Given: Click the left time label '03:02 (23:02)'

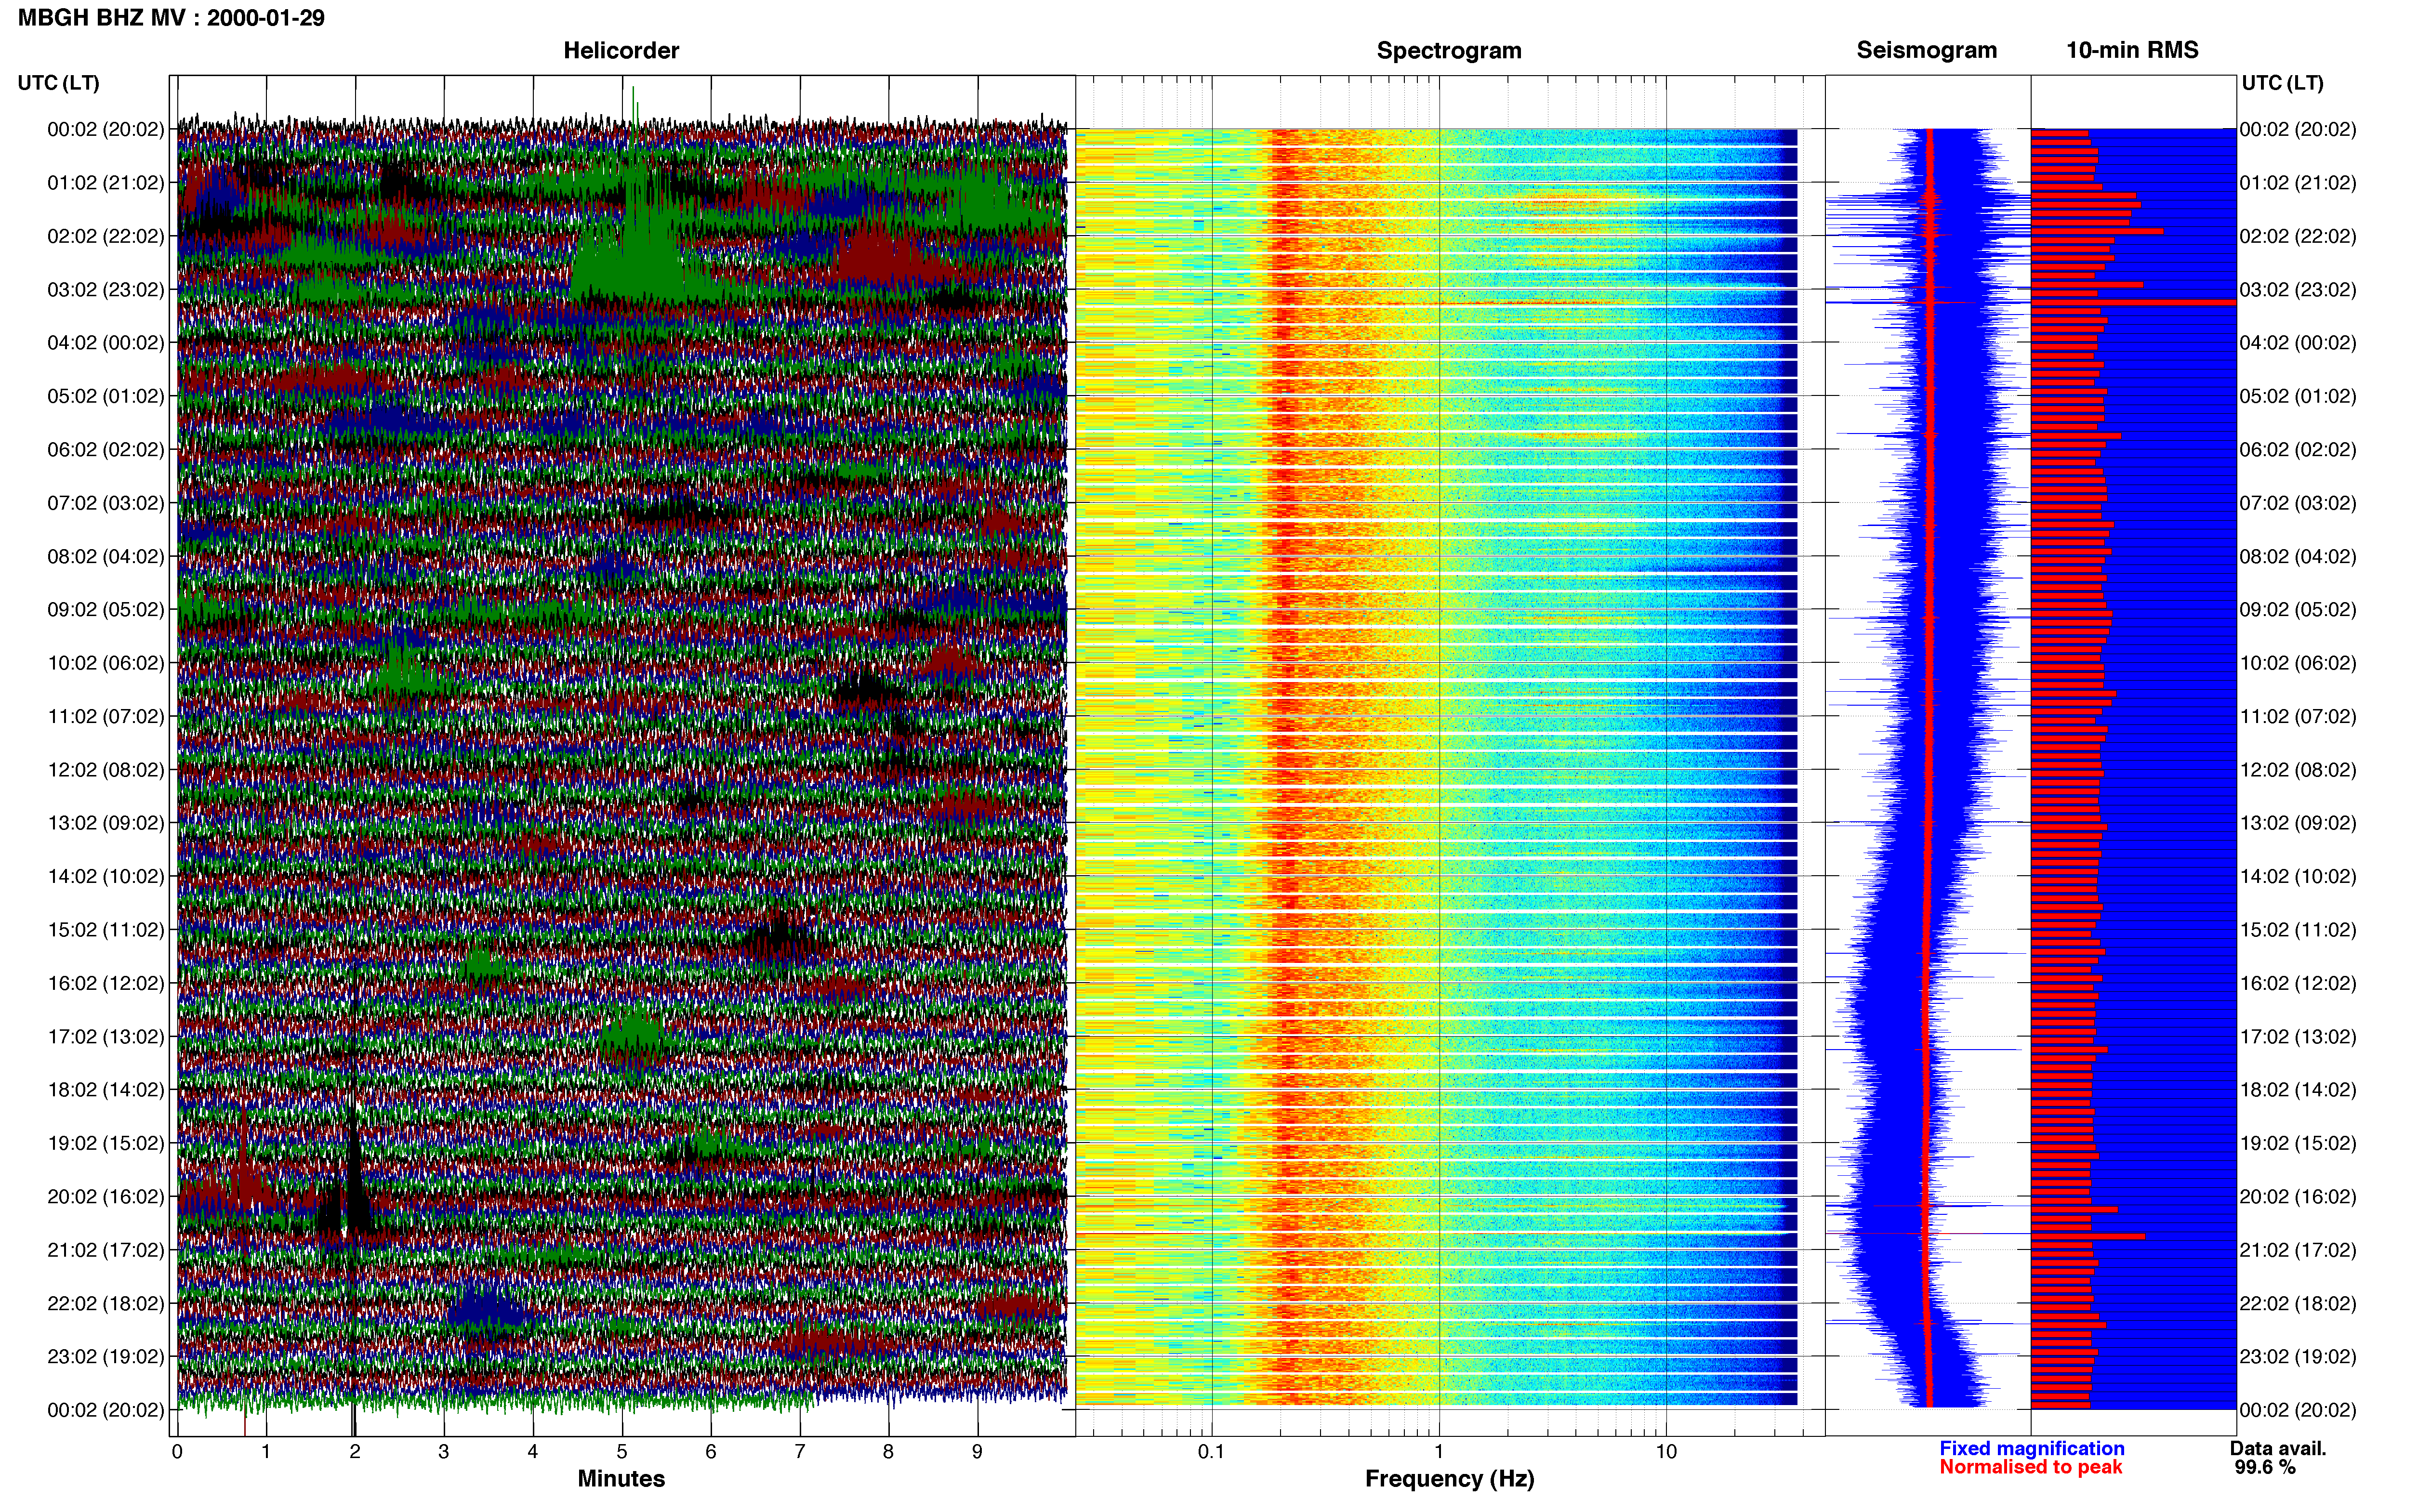Looking at the screenshot, I should (106, 290).
